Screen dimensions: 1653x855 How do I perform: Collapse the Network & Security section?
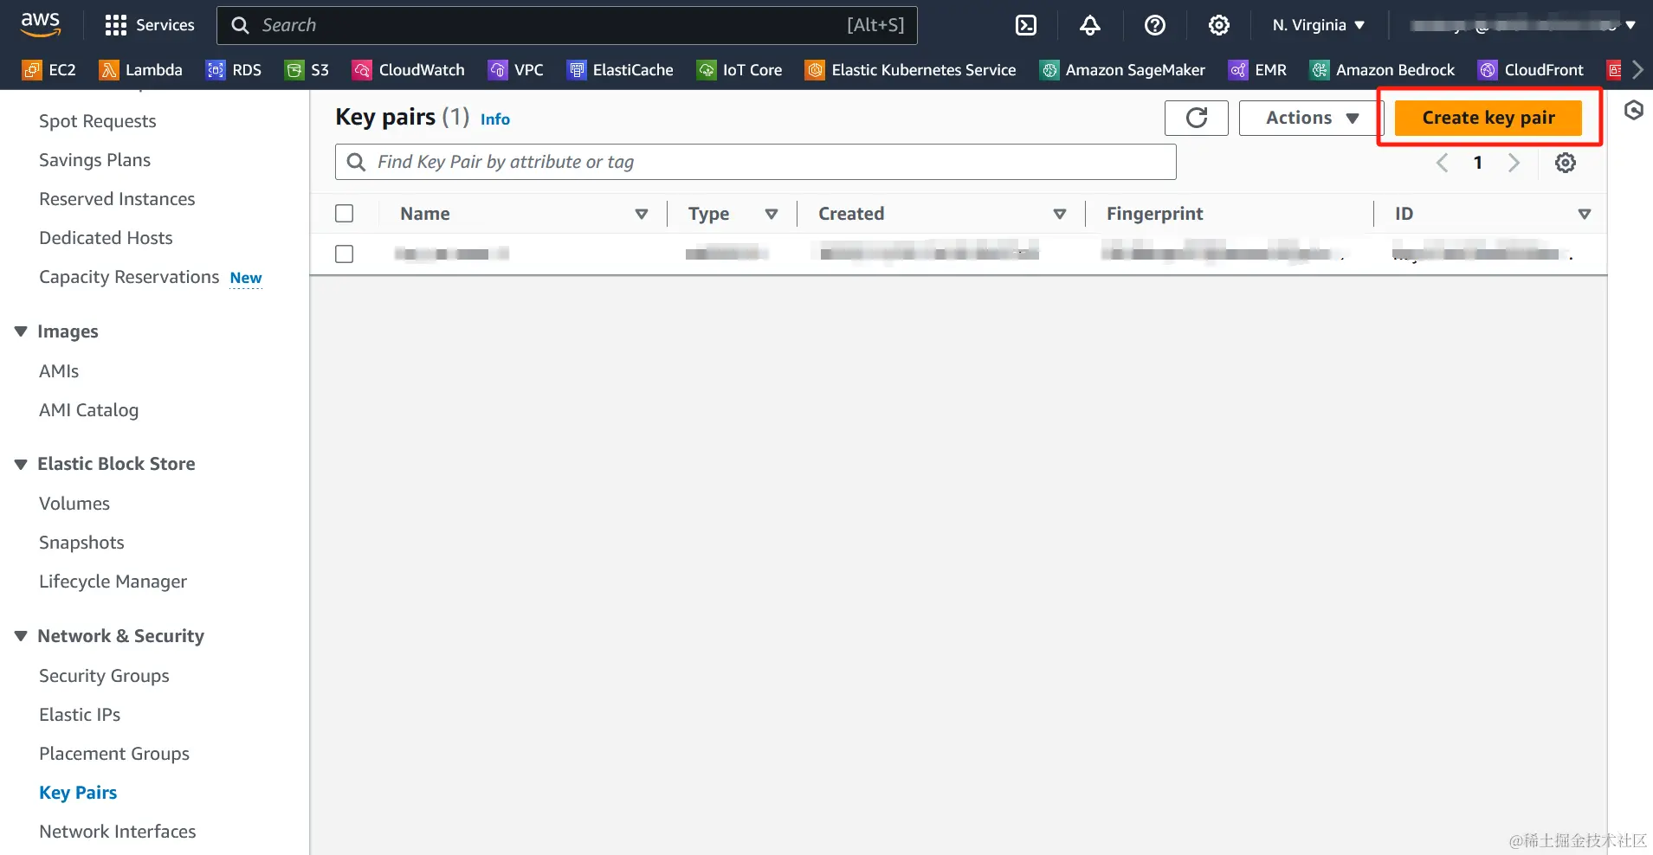(x=22, y=636)
